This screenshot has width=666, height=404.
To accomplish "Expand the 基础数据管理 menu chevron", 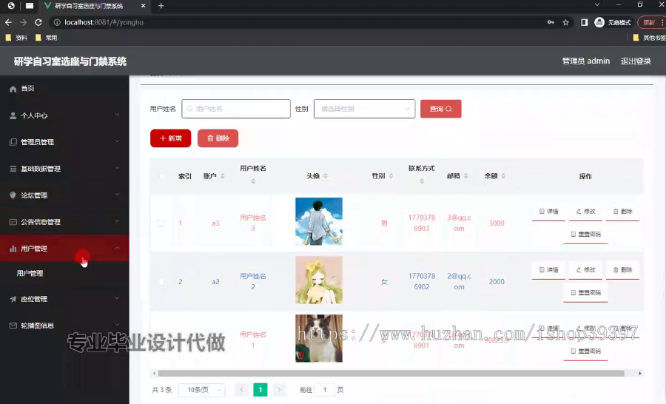I will coord(117,168).
